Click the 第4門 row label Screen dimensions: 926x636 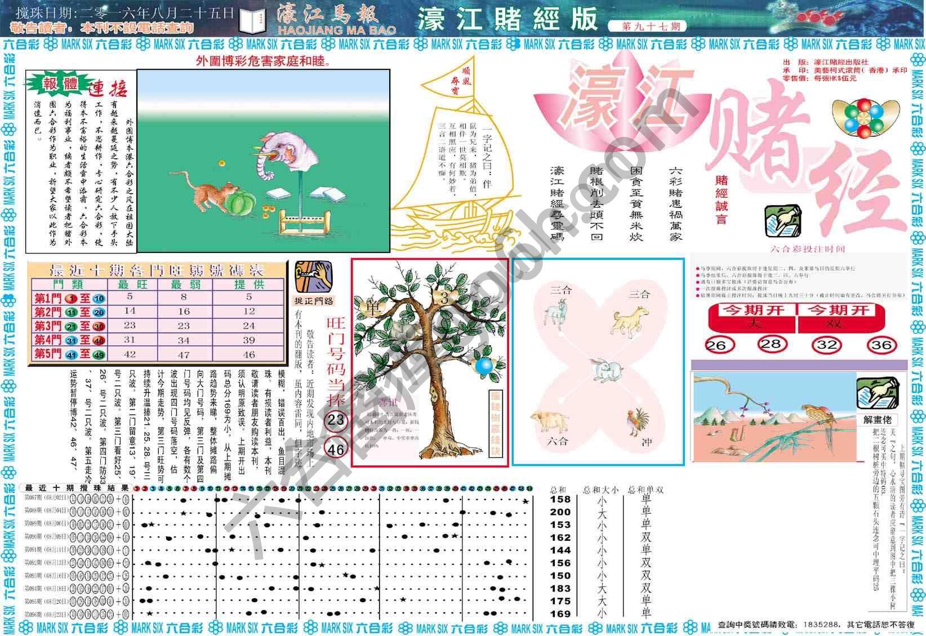tap(70, 340)
